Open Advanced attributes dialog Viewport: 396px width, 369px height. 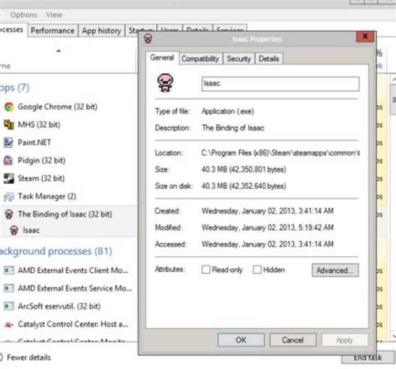(335, 270)
